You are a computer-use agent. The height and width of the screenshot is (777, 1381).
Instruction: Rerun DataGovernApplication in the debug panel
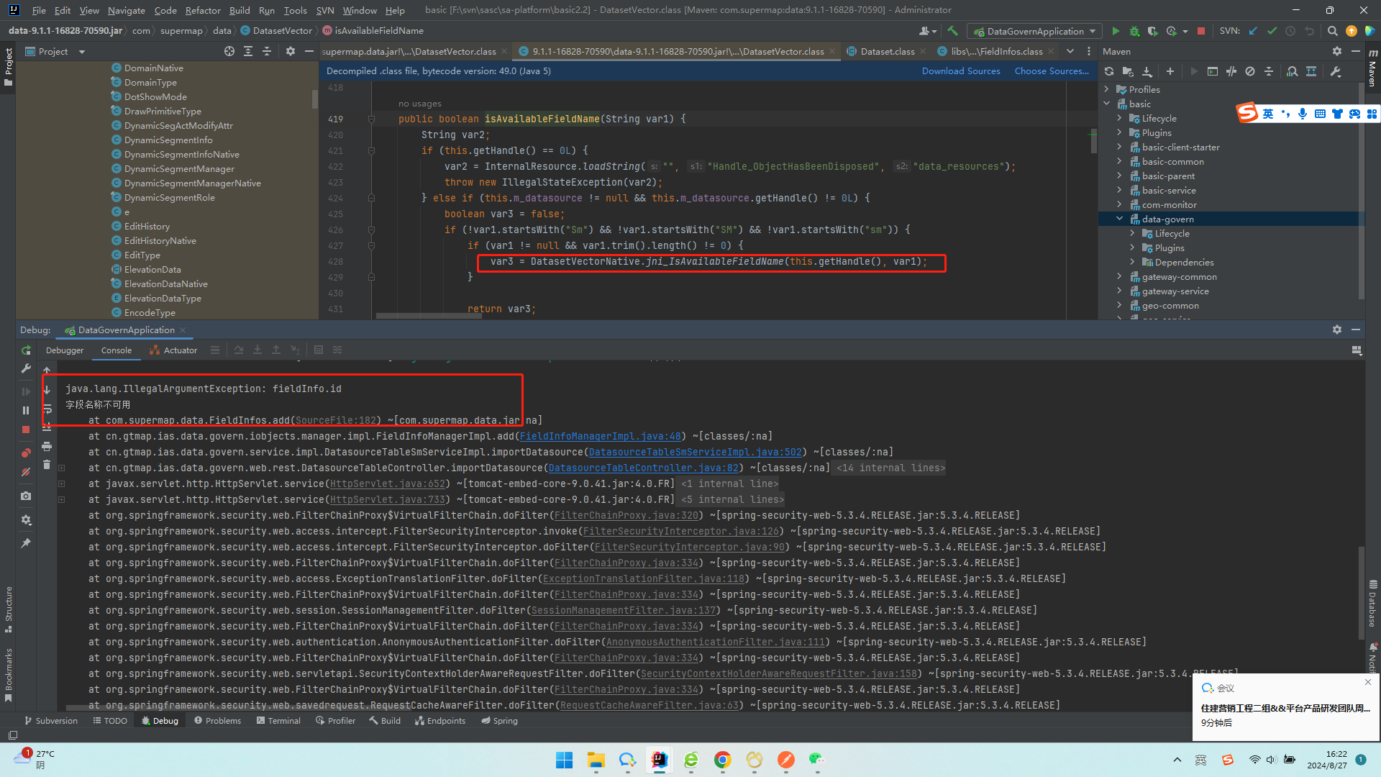(x=26, y=350)
